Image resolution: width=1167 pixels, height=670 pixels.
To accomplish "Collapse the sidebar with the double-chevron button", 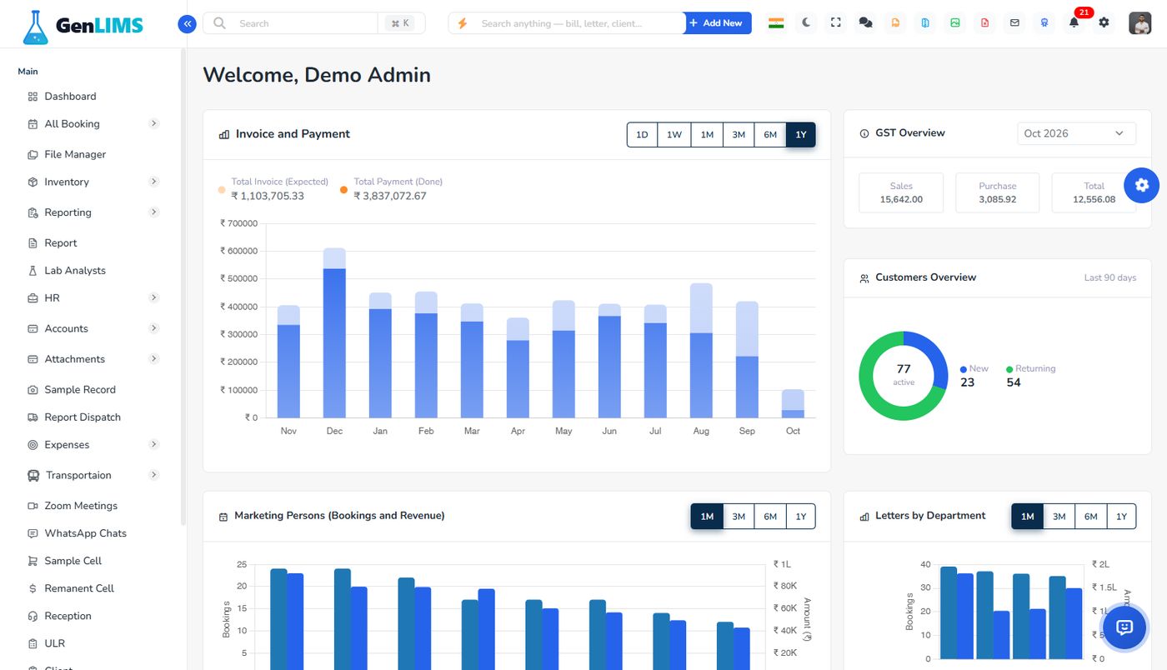I will [x=187, y=23].
